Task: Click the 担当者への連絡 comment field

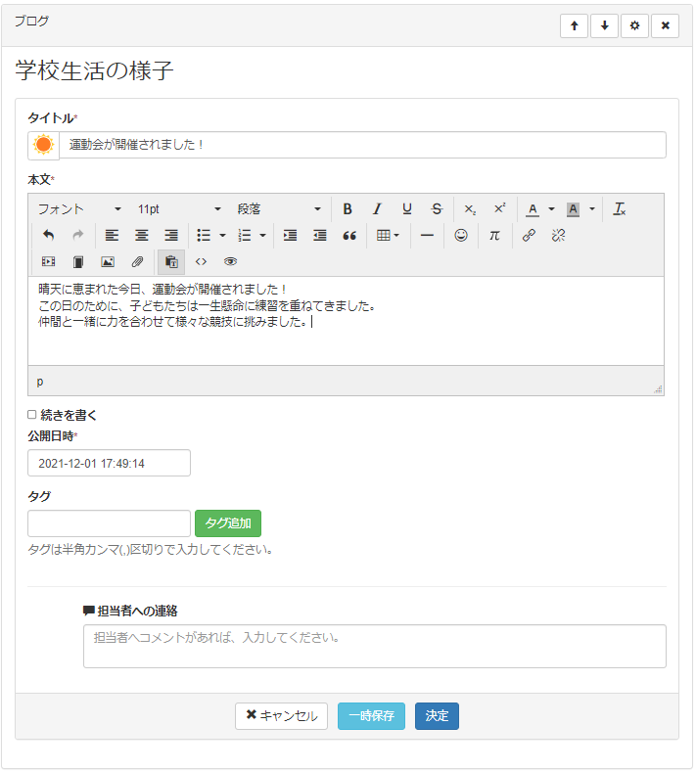Action: tap(374, 646)
